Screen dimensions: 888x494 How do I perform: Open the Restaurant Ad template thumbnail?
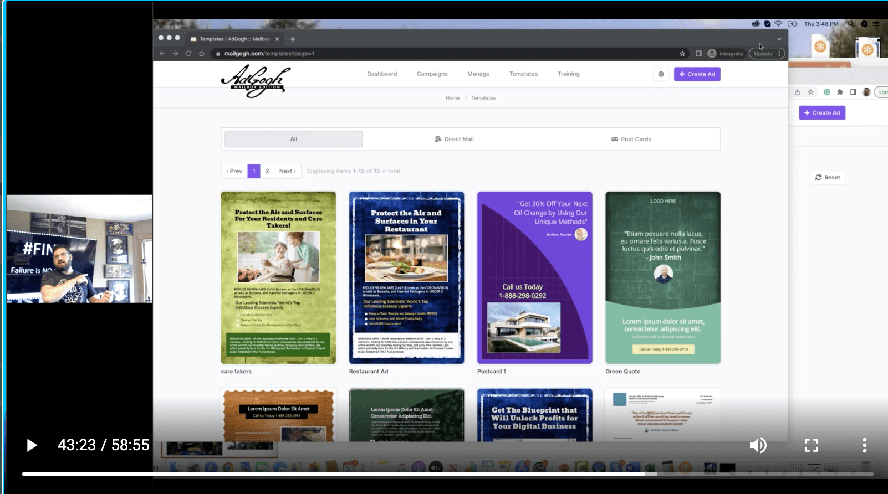[407, 277]
